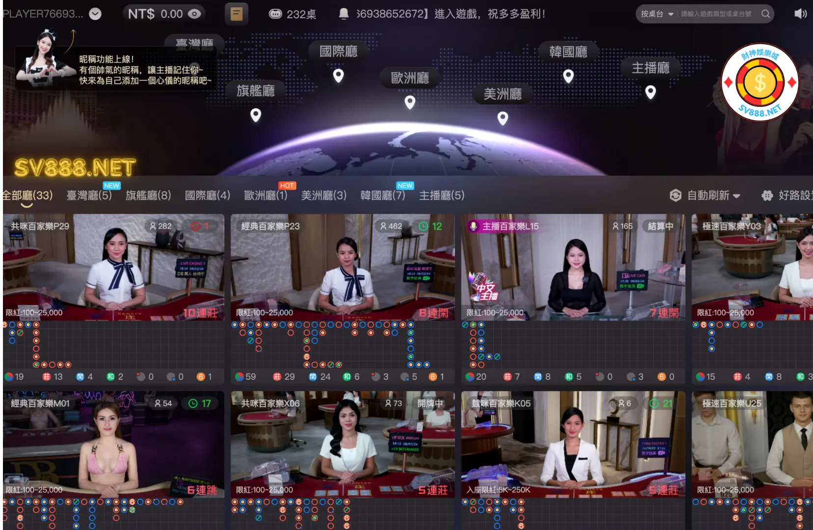The width and height of the screenshot is (813, 530).
Task: Switch to 美洲廳(3) tab
Action: 324,195
